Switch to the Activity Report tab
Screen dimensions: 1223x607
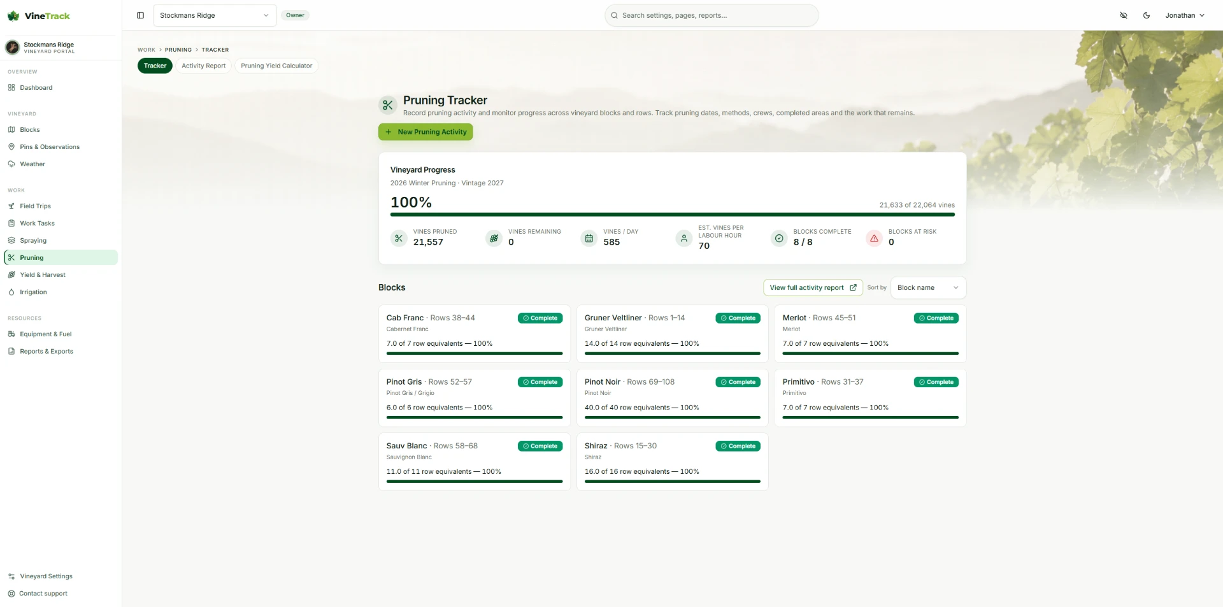pyautogui.click(x=203, y=66)
